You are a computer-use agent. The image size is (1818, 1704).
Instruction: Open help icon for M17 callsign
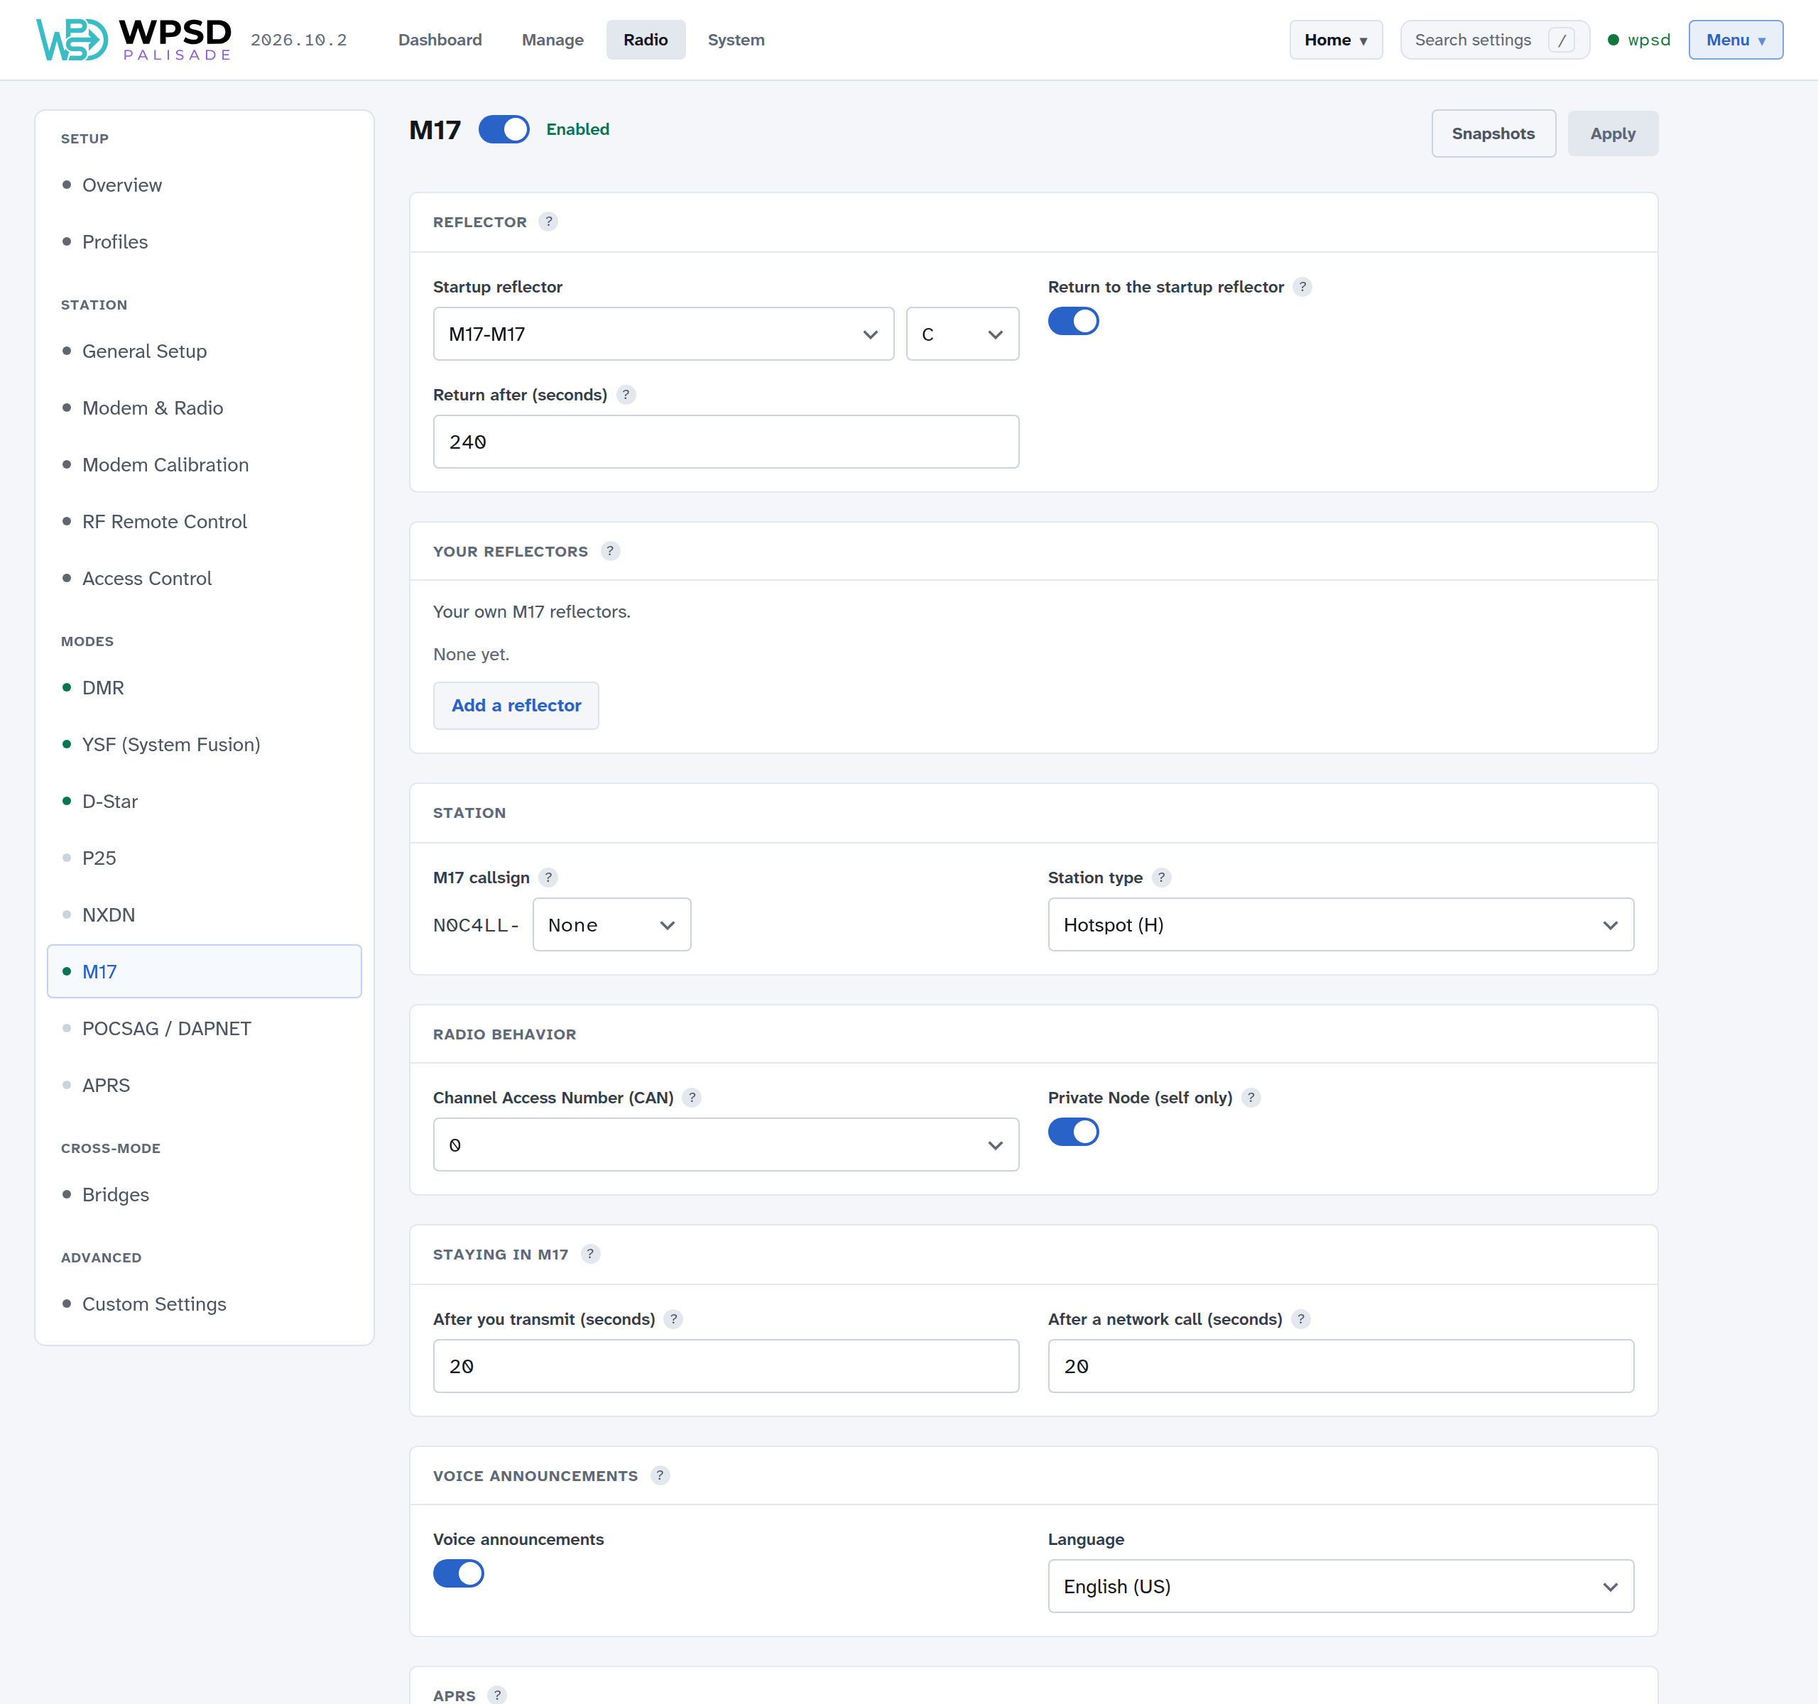tap(548, 878)
